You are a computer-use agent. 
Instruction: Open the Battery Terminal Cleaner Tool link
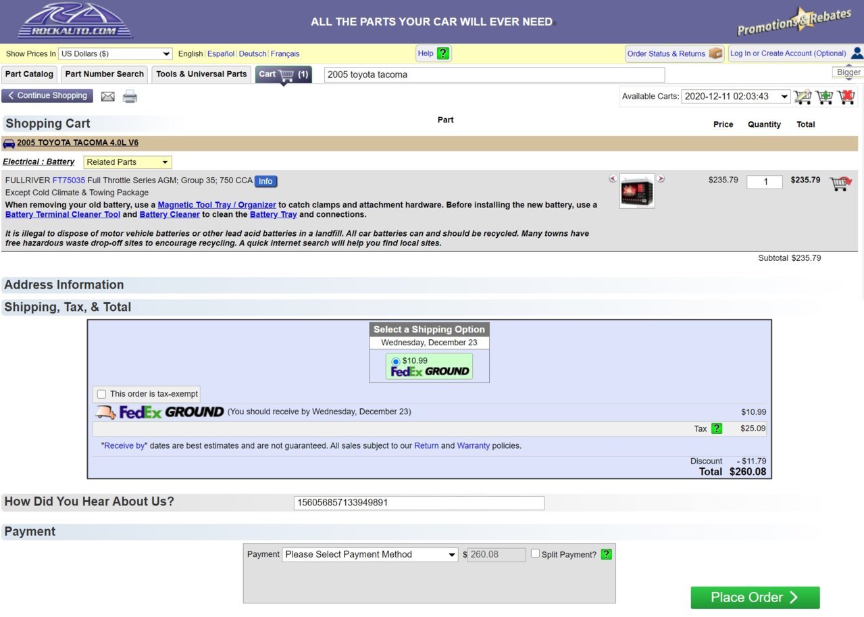tap(63, 214)
